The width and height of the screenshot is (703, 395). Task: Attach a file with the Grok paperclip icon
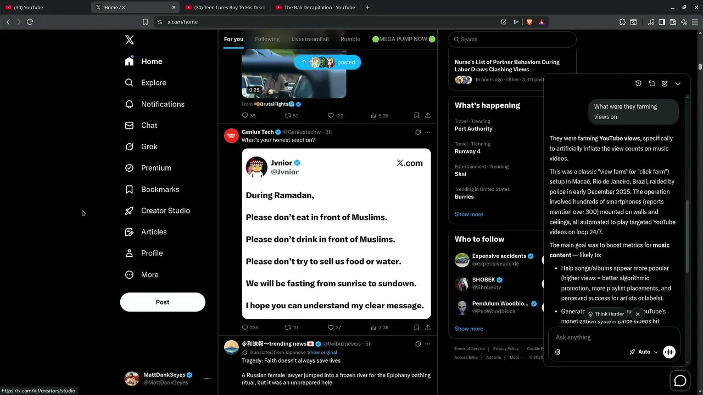coord(557,352)
